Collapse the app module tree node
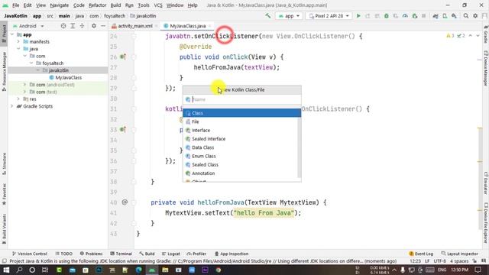489x275 pixels. pyautogui.click(x=12, y=34)
